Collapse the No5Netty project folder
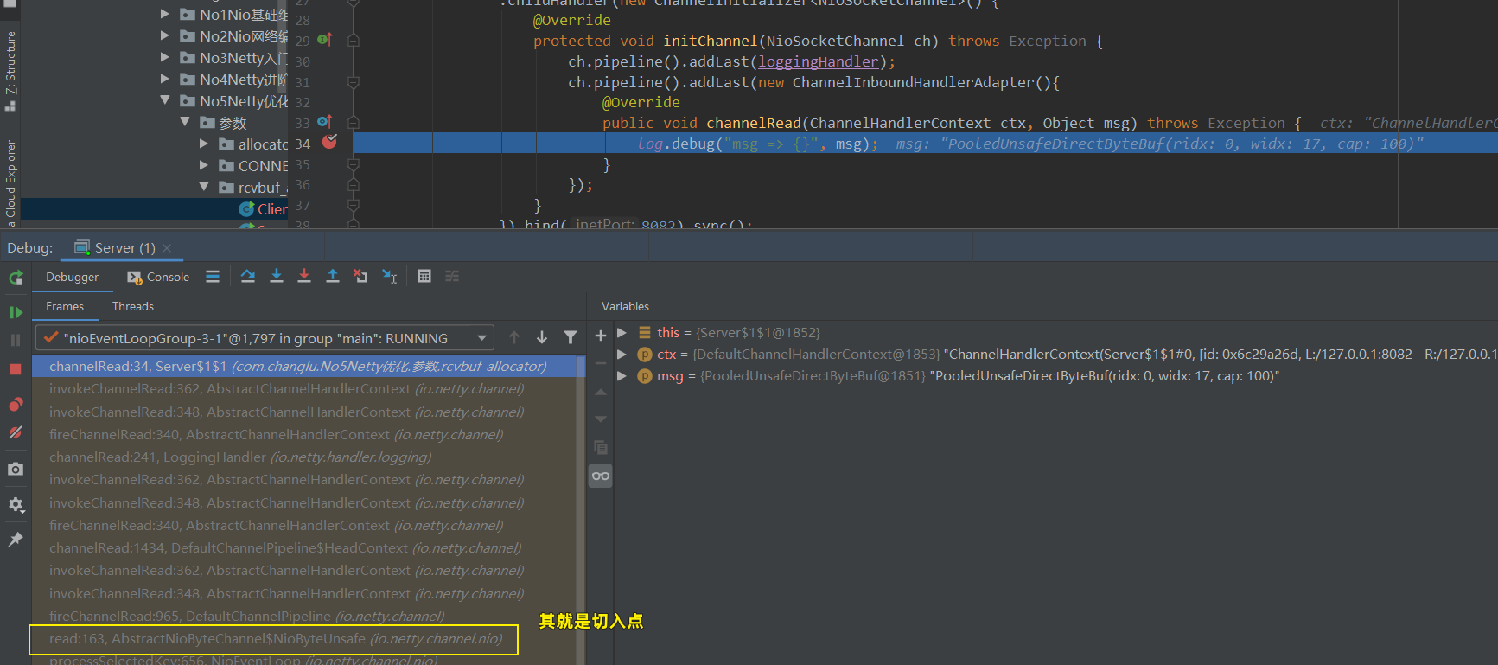The width and height of the screenshot is (1498, 665). 165,100
